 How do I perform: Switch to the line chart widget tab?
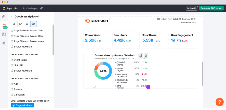point(21,24)
